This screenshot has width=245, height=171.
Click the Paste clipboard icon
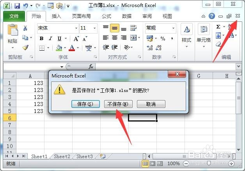(12, 30)
